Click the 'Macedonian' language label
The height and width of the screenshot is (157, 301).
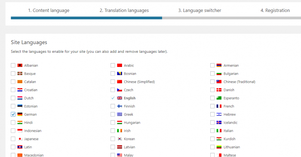click(34, 155)
